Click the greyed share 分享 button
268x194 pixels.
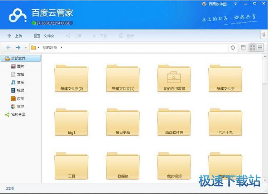(74, 36)
